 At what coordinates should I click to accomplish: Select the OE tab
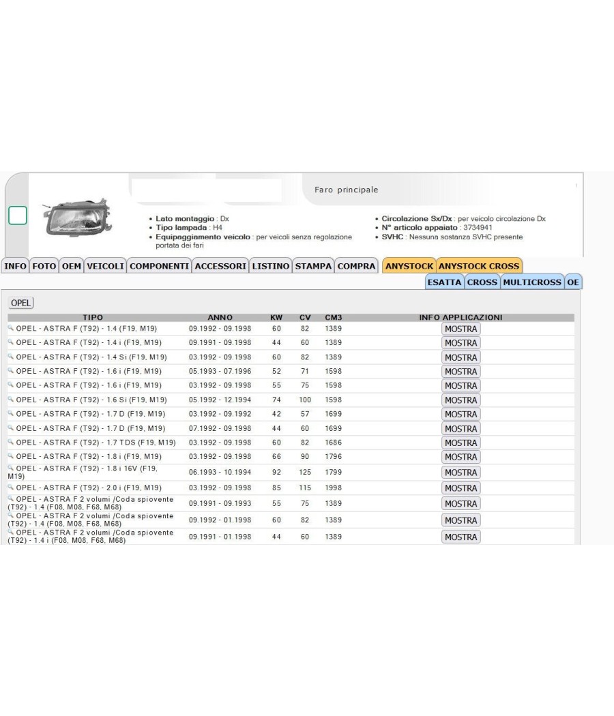(573, 282)
